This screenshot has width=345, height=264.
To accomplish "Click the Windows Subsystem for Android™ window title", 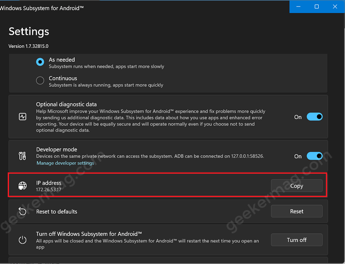I will point(42,8).
